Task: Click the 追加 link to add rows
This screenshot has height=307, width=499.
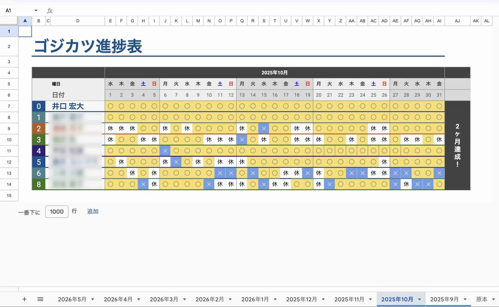Action: (93, 211)
